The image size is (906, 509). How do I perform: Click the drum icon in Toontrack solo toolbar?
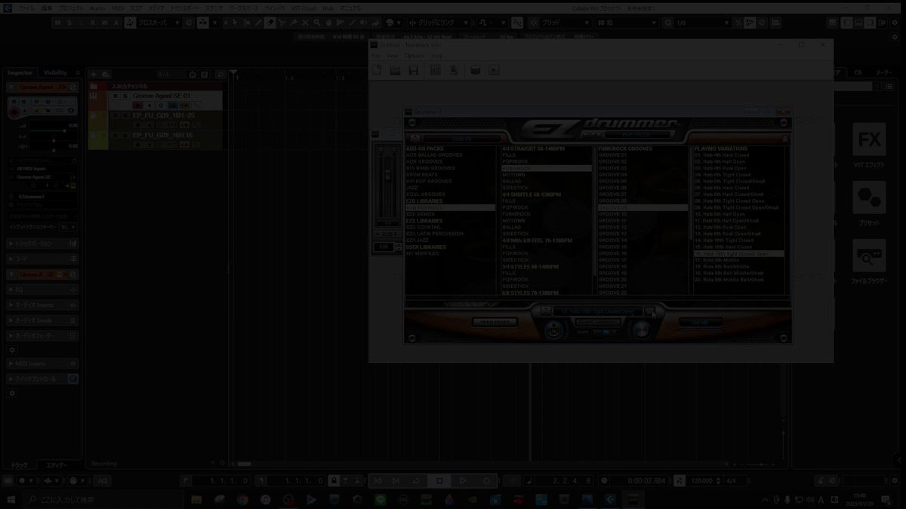476,70
